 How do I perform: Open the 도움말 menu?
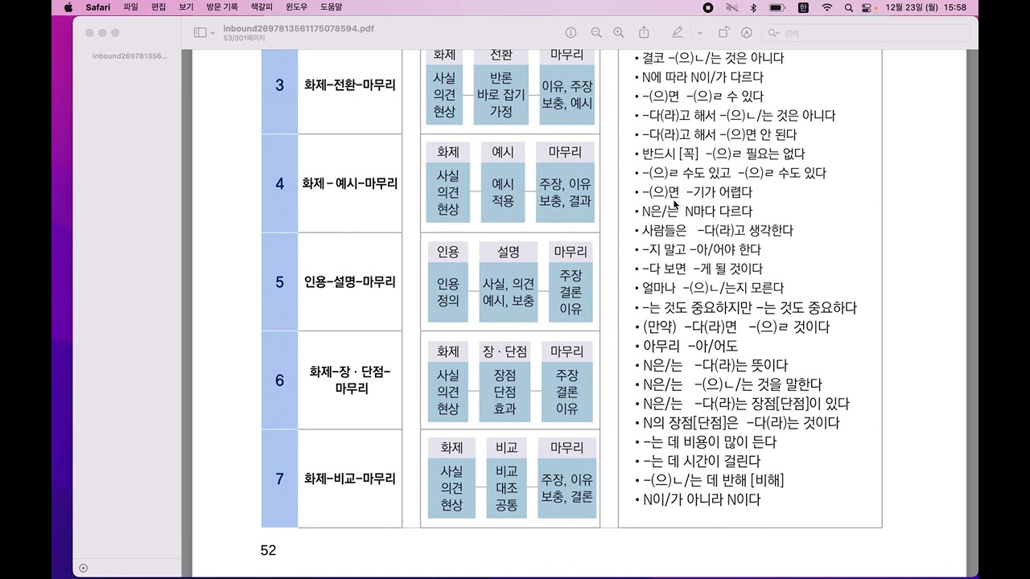(x=332, y=7)
